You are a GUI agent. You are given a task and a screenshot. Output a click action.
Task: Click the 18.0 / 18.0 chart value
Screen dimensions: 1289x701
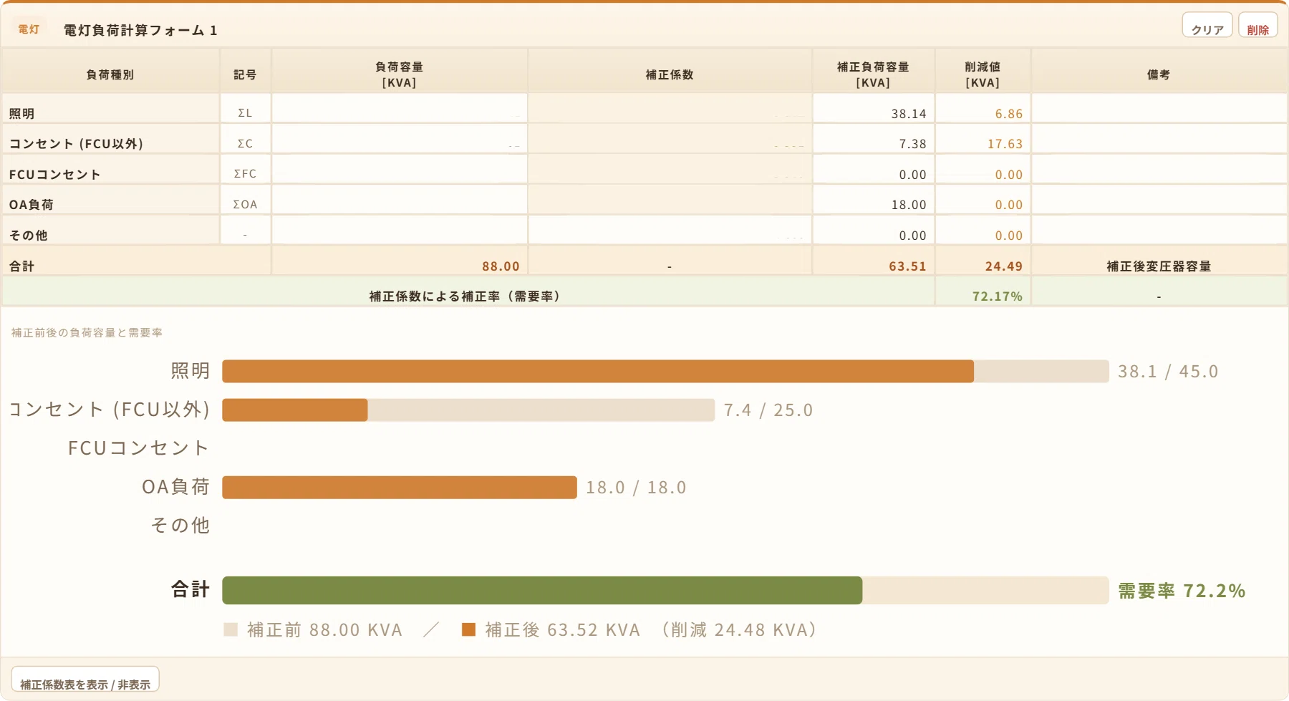(636, 487)
